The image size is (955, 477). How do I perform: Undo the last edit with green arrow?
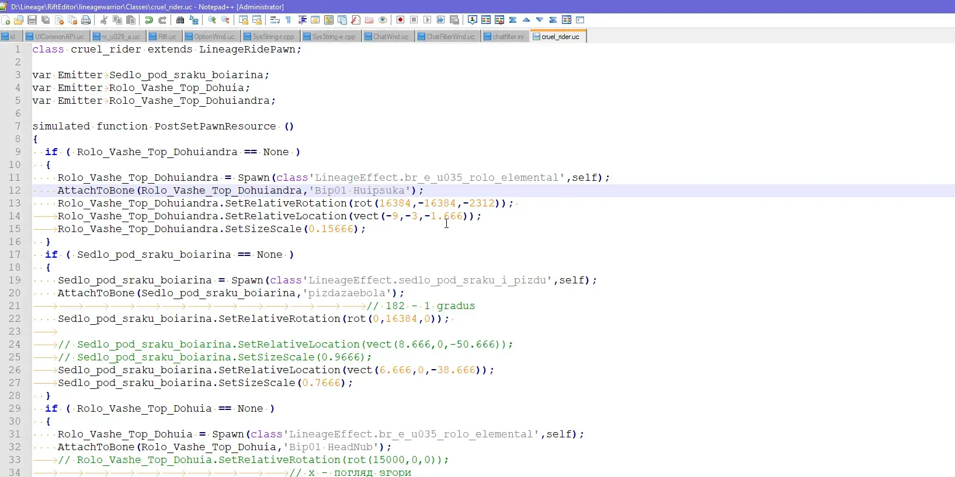coord(149,20)
